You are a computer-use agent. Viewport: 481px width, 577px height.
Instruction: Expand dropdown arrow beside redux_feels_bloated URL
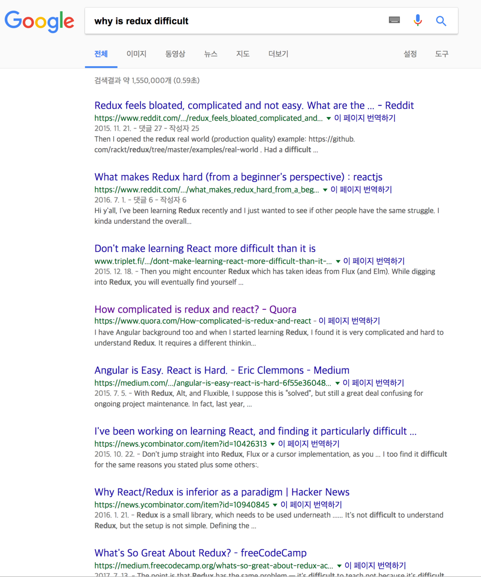coord(329,118)
